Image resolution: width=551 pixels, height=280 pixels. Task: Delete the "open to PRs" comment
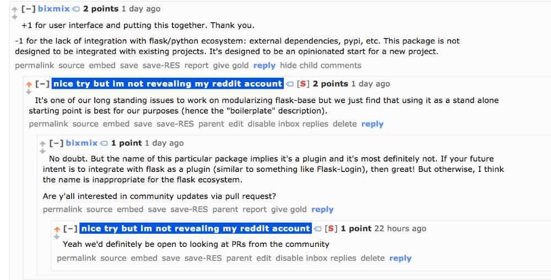372,259
